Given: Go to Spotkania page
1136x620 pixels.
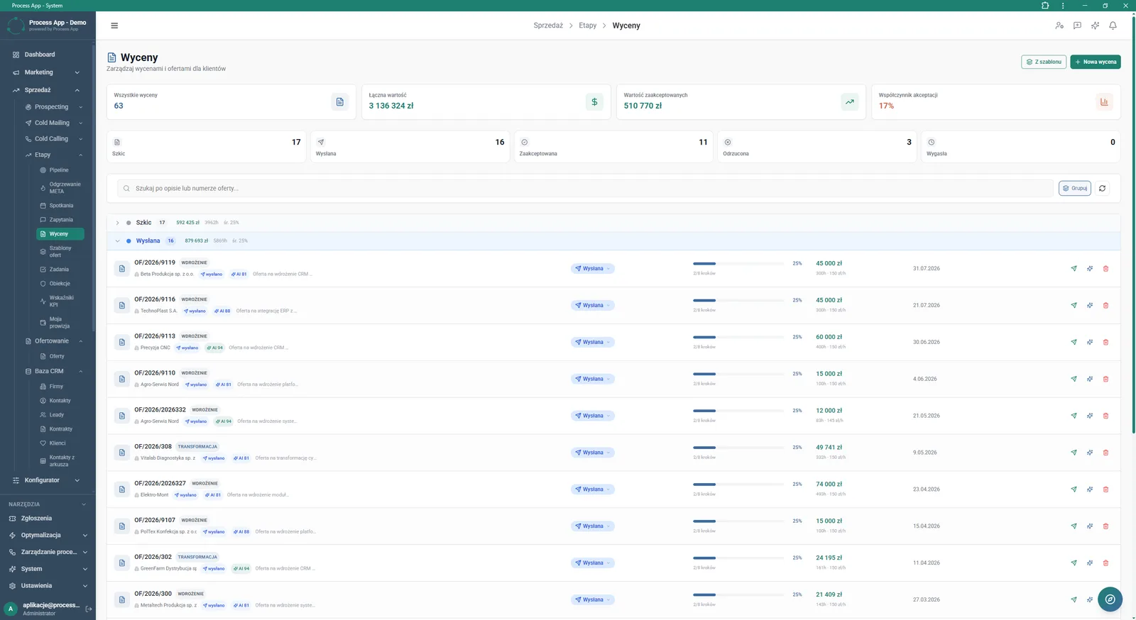Looking at the screenshot, I should click(60, 206).
